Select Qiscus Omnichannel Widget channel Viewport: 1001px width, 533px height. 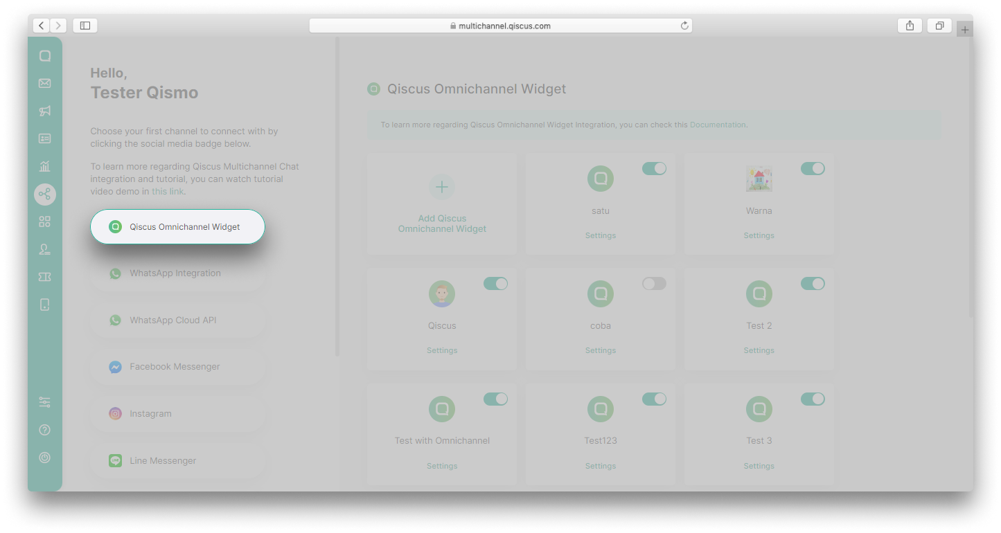pos(177,226)
